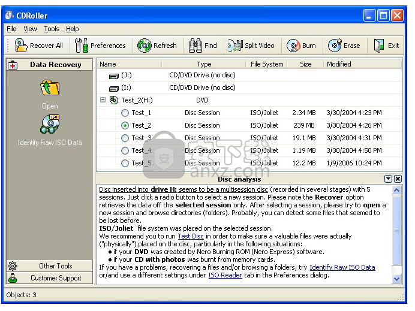Sort list by Size column header
The image size is (415, 311).
pos(305,64)
